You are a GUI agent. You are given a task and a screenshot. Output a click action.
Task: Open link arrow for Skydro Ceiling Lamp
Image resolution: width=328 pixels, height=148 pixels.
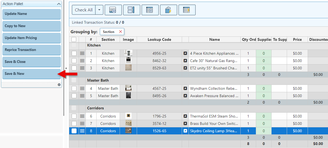(x=185, y=131)
